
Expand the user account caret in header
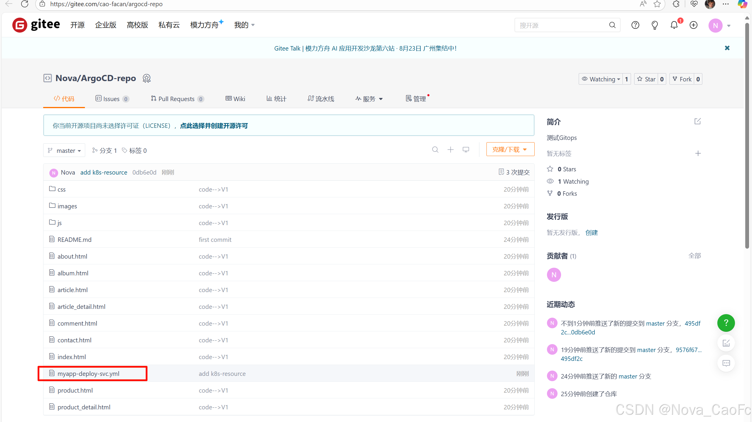(x=728, y=26)
